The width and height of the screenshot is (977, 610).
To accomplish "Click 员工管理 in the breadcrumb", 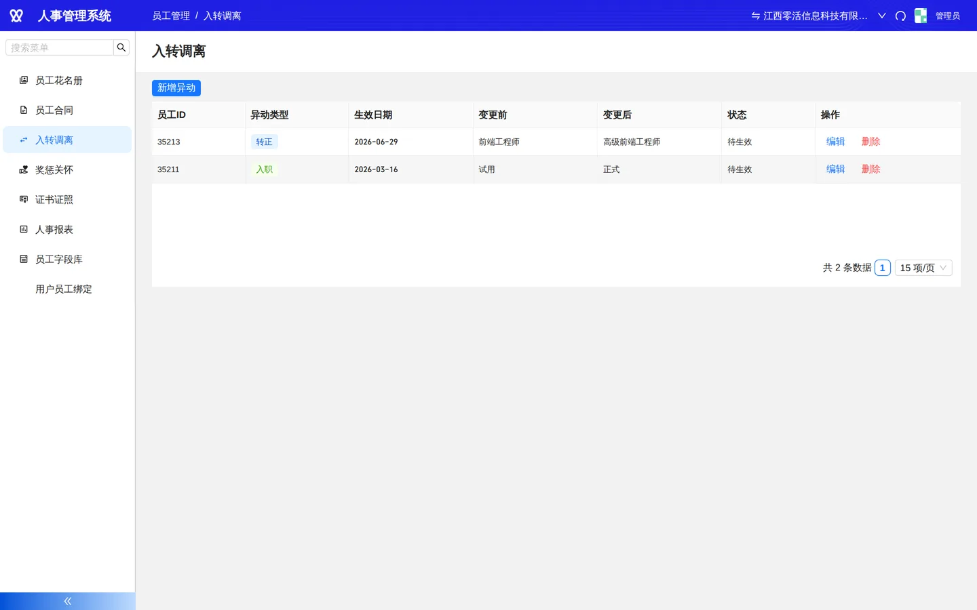I will pos(171,16).
